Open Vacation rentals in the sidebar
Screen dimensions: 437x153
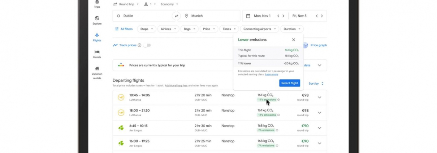tap(97, 72)
